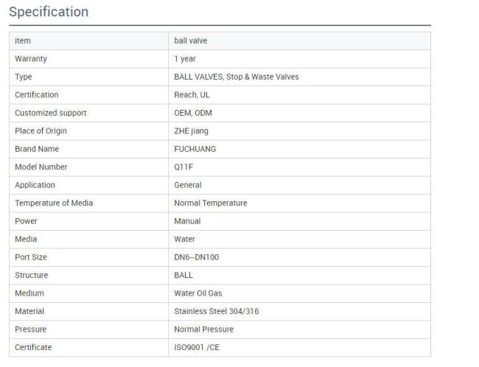Select the 'Manual' power value
479x367 pixels.
coord(187,221)
